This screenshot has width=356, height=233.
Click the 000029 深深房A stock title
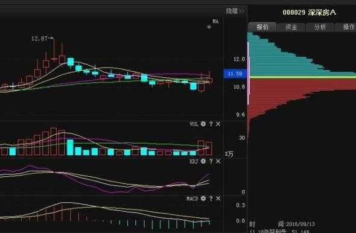pos(309,13)
